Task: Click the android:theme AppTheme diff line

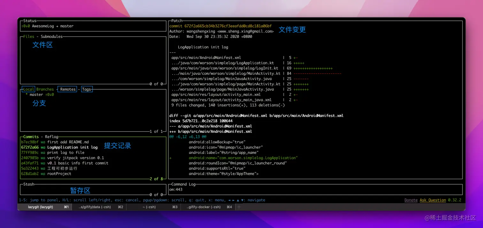Action: tap(224, 174)
